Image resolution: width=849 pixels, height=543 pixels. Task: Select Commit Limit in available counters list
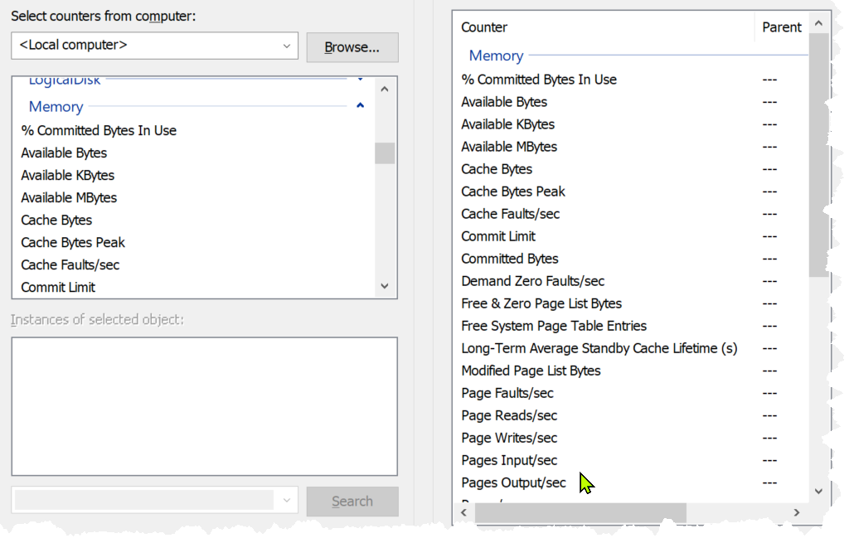coord(58,288)
